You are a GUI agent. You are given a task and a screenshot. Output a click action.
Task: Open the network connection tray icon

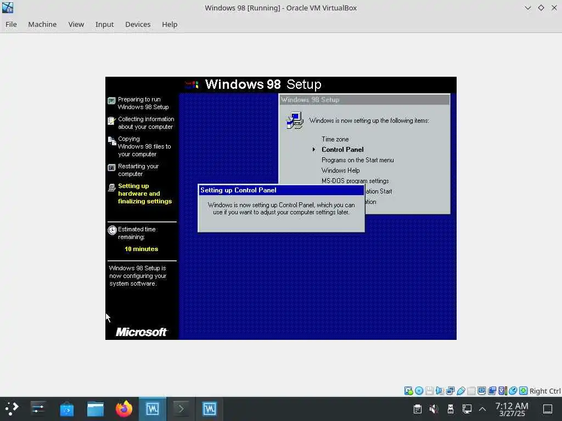[467, 409]
